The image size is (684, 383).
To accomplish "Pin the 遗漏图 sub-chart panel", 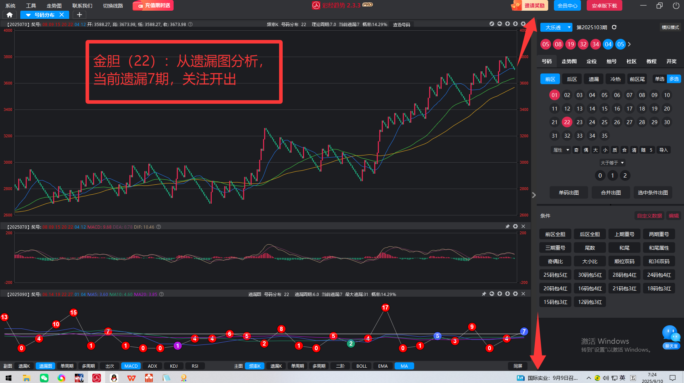I will coord(484,294).
